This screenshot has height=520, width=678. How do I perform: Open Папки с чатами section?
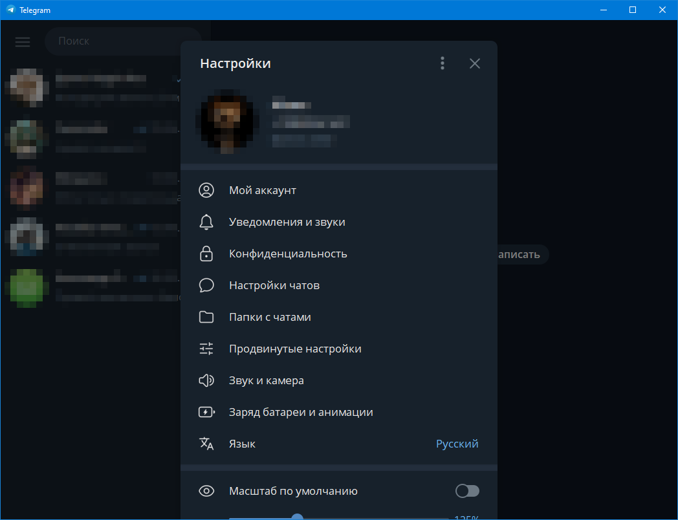pos(338,318)
